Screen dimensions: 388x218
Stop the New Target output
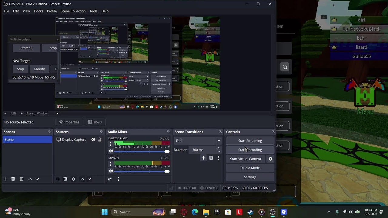pyautogui.click(x=20, y=69)
